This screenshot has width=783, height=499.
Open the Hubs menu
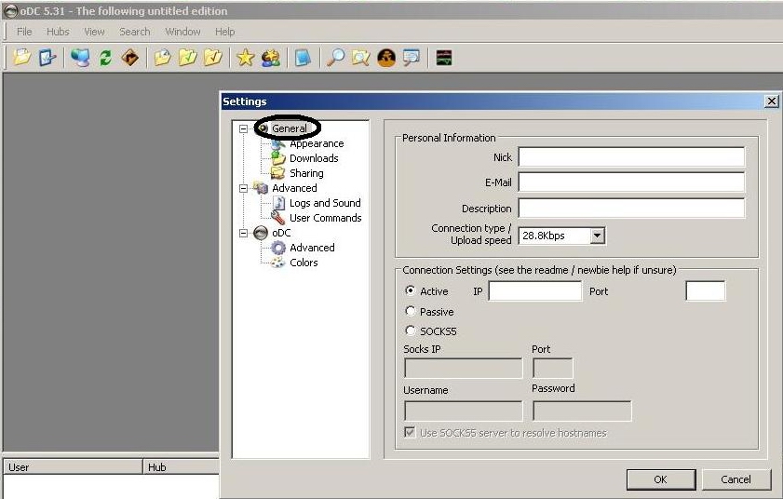click(58, 32)
